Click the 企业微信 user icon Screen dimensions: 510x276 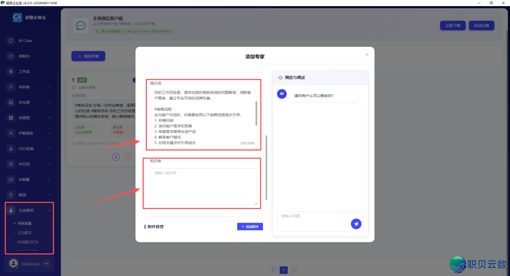coord(11,210)
